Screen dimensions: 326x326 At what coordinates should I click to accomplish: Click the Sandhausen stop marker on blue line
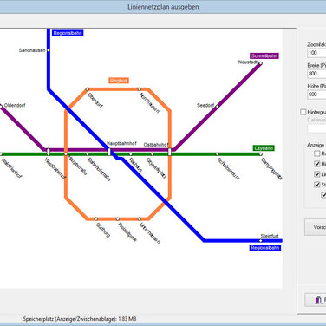click(49, 50)
